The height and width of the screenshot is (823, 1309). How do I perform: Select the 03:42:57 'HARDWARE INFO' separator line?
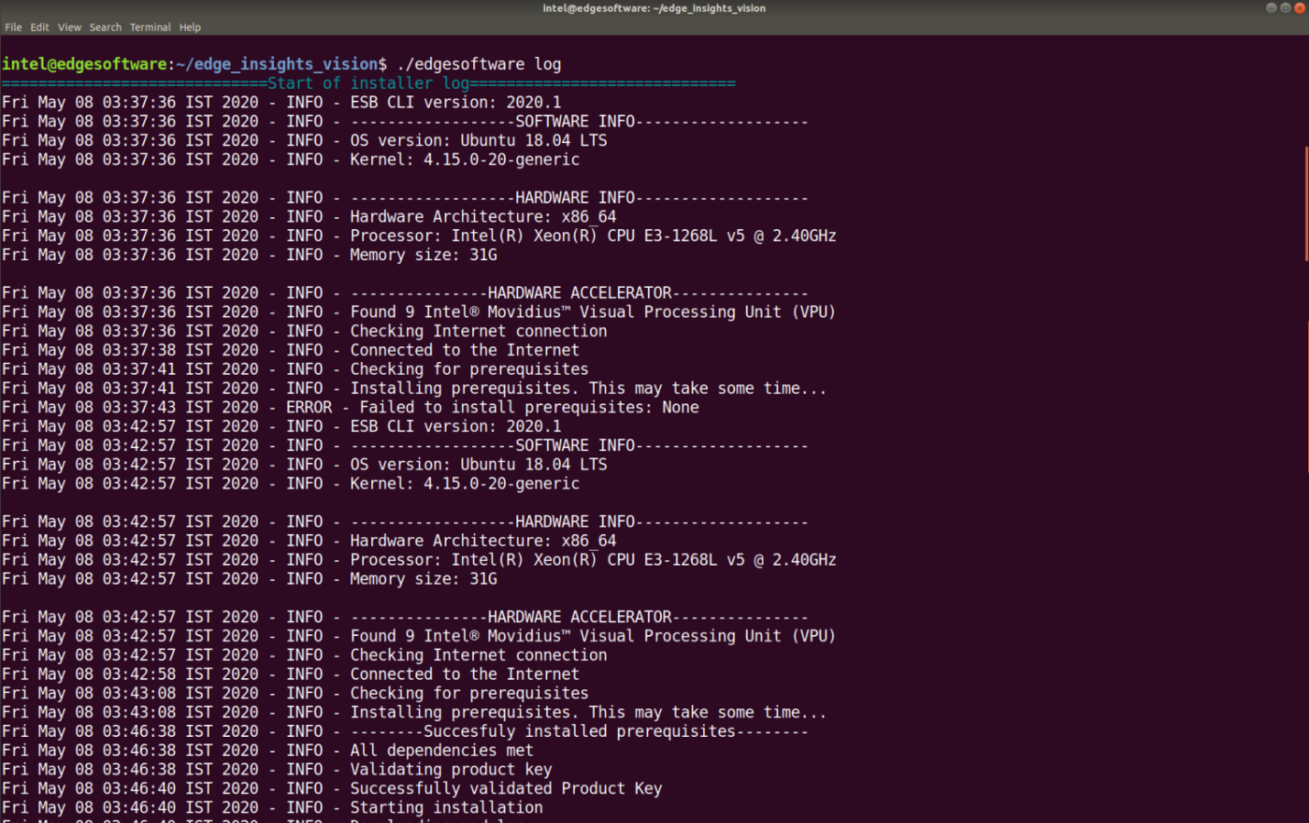(405, 522)
